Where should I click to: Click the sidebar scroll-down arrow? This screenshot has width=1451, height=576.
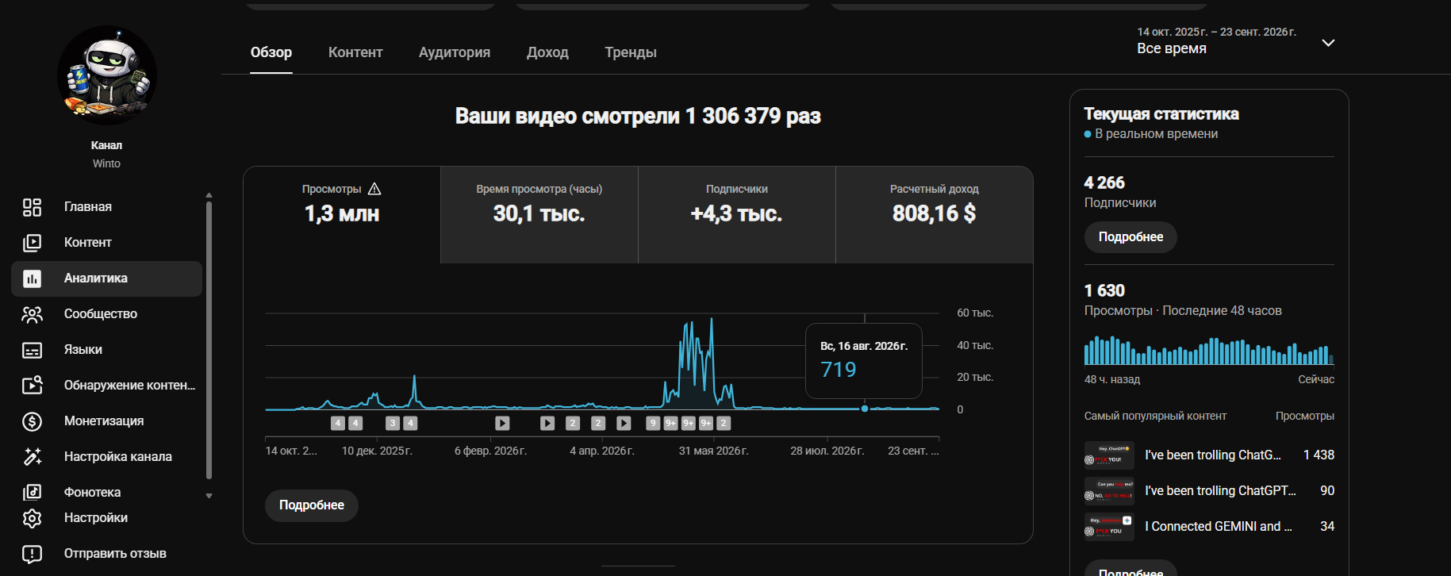pyautogui.click(x=209, y=496)
